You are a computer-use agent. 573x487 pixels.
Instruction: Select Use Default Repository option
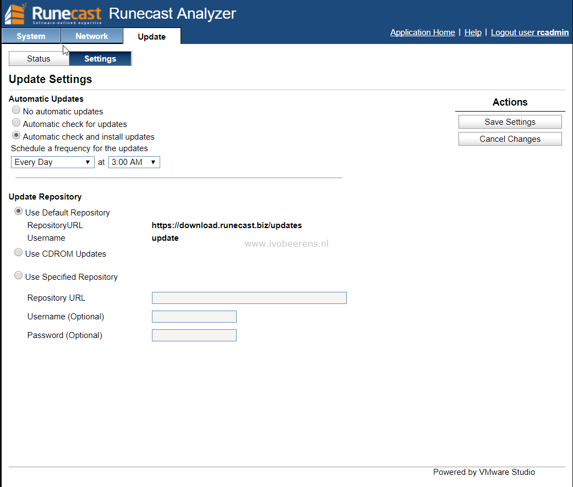(18, 211)
